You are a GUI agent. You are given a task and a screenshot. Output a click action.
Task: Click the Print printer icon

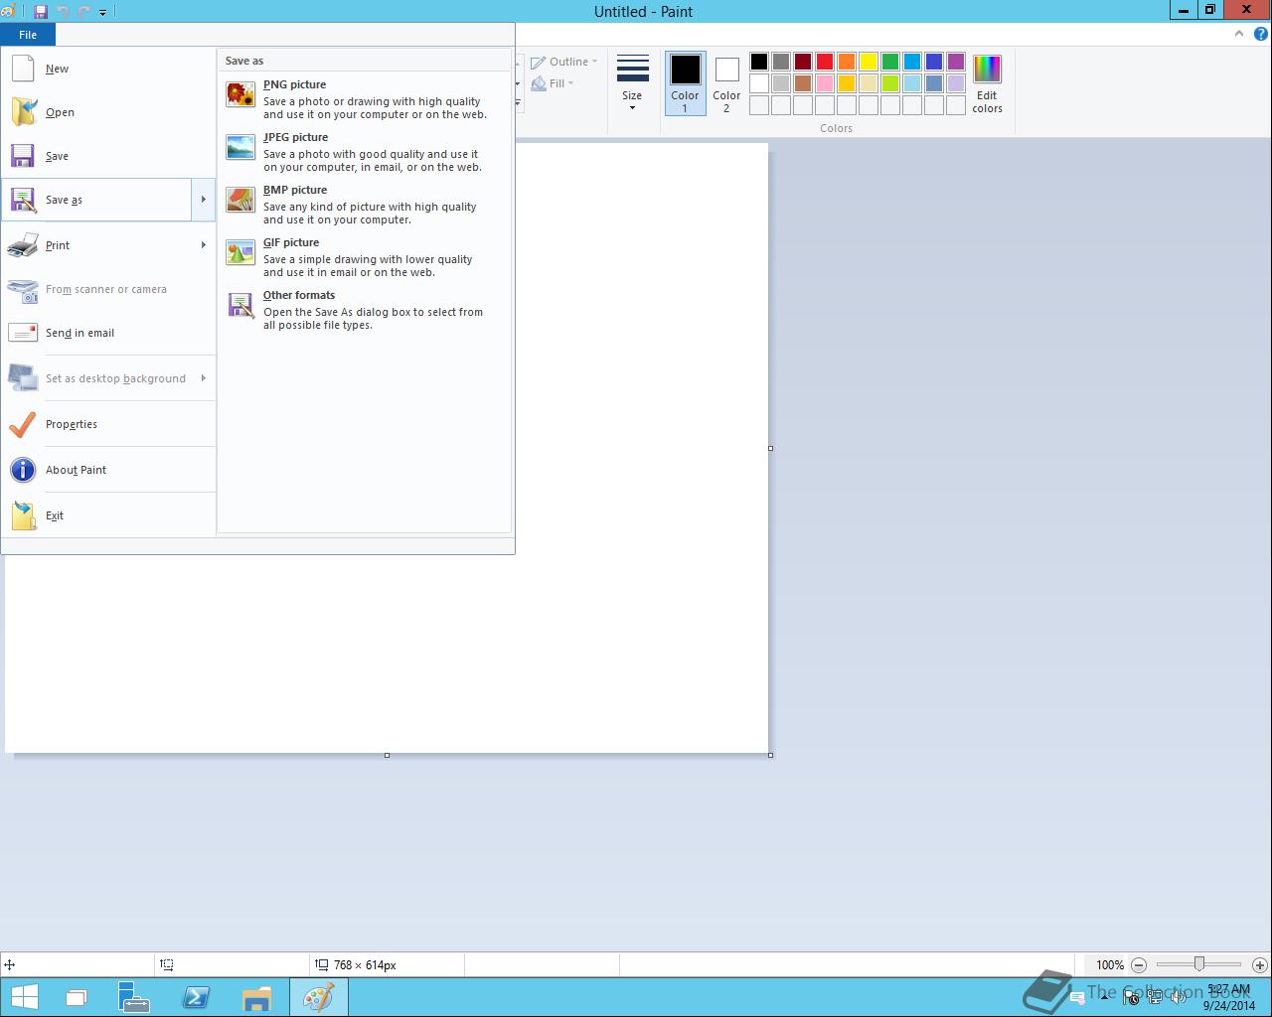[23, 245]
